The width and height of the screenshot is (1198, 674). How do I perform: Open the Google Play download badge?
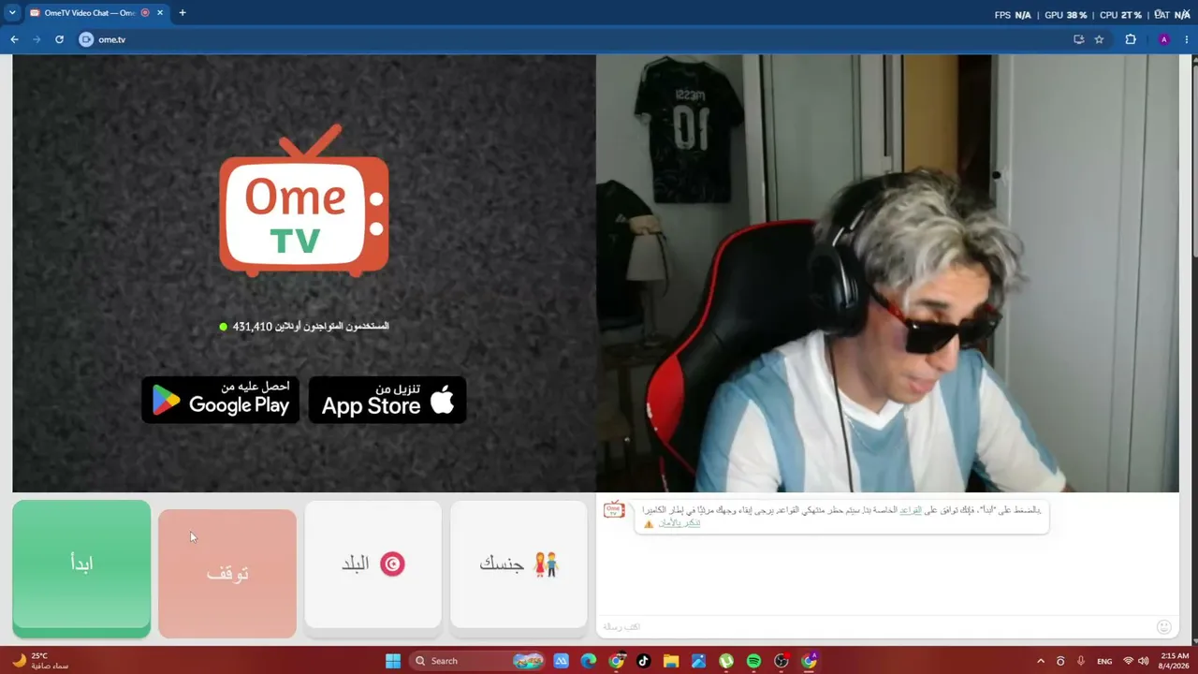(x=221, y=400)
